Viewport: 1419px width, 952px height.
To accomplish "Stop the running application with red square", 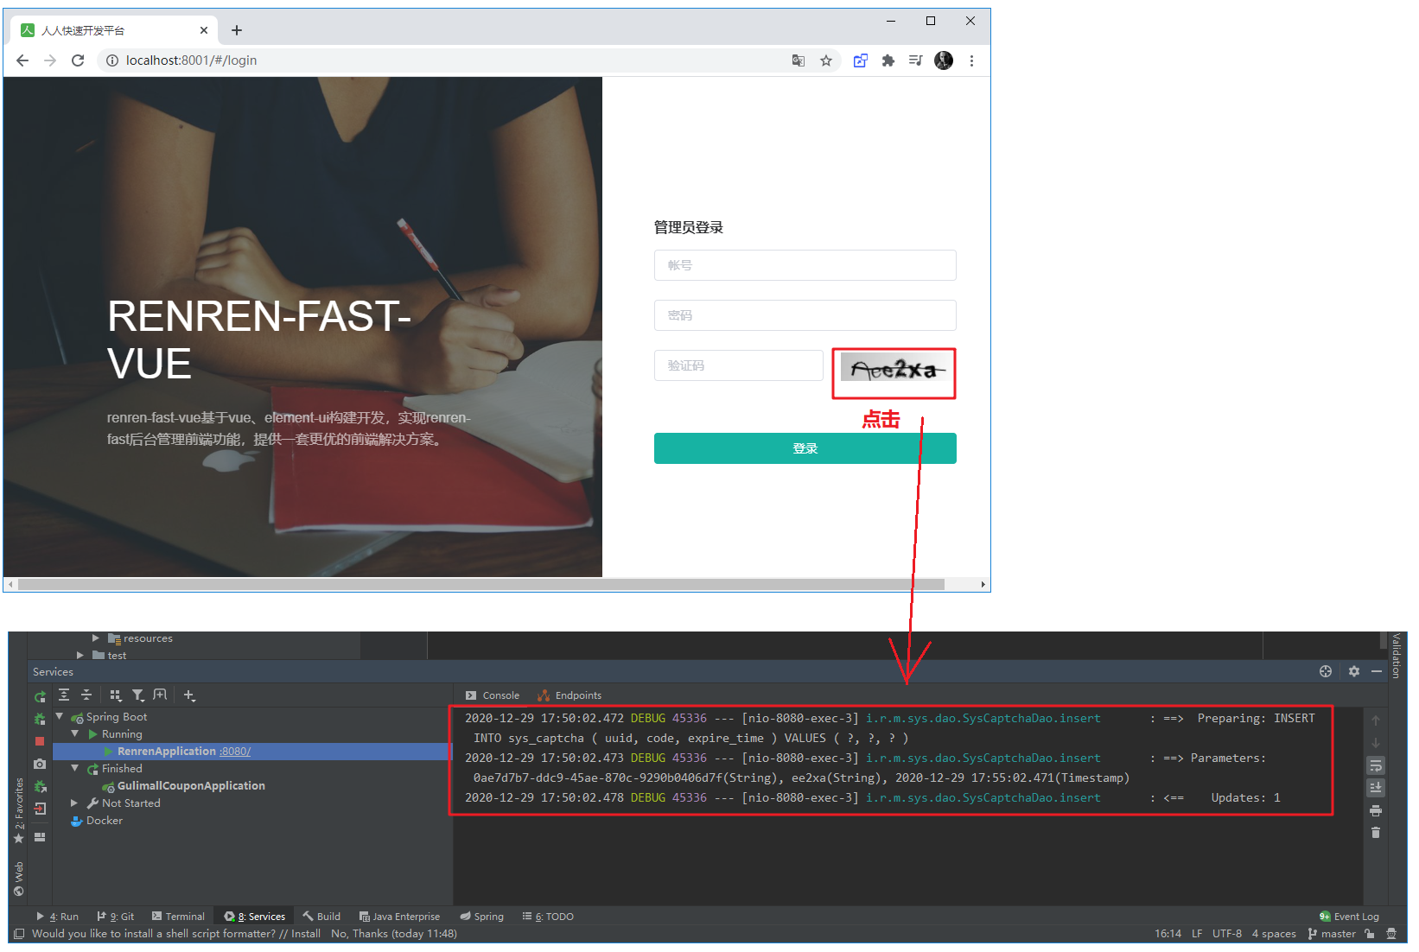I will [x=40, y=741].
